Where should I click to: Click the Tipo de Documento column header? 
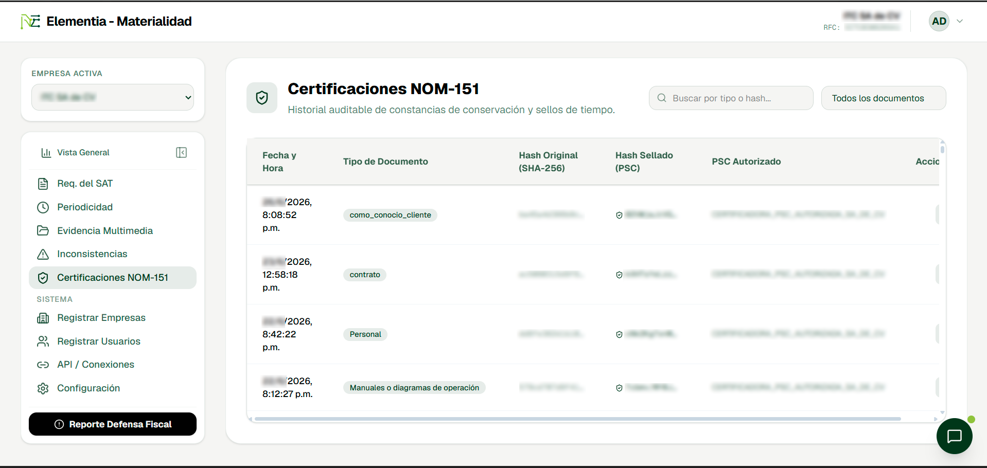coord(385,161)
